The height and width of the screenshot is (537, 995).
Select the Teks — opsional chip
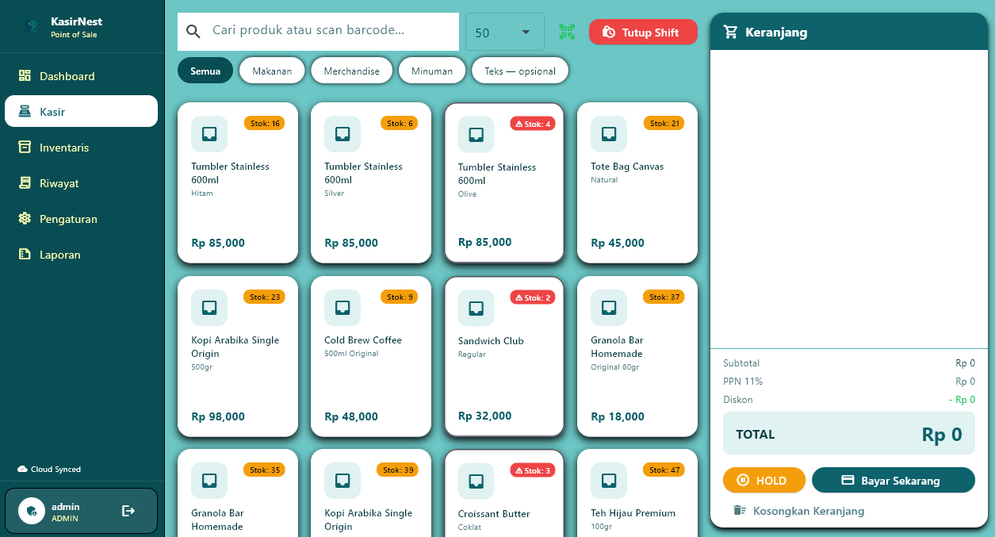520,71
